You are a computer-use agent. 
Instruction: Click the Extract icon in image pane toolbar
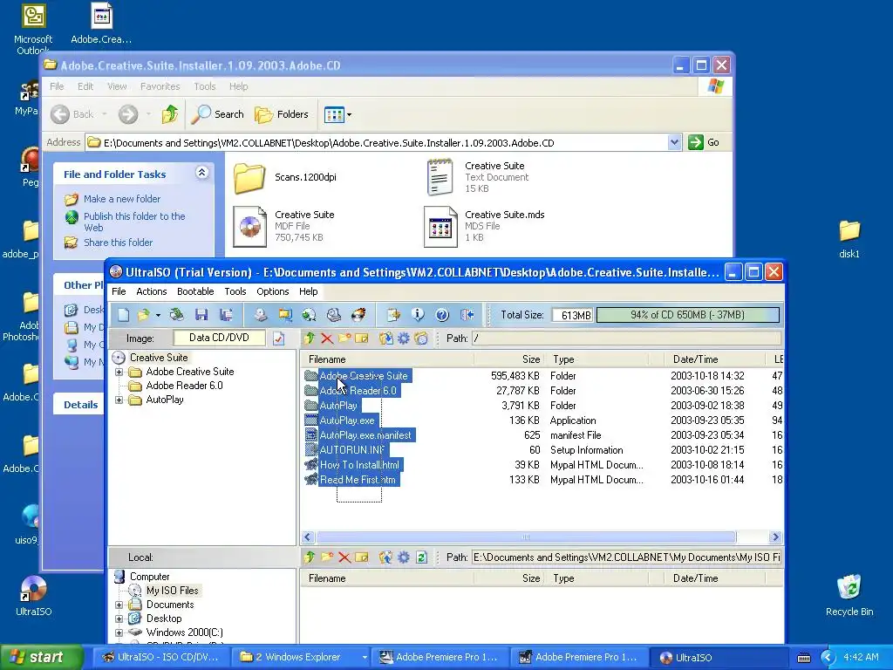tap(386, 338)
